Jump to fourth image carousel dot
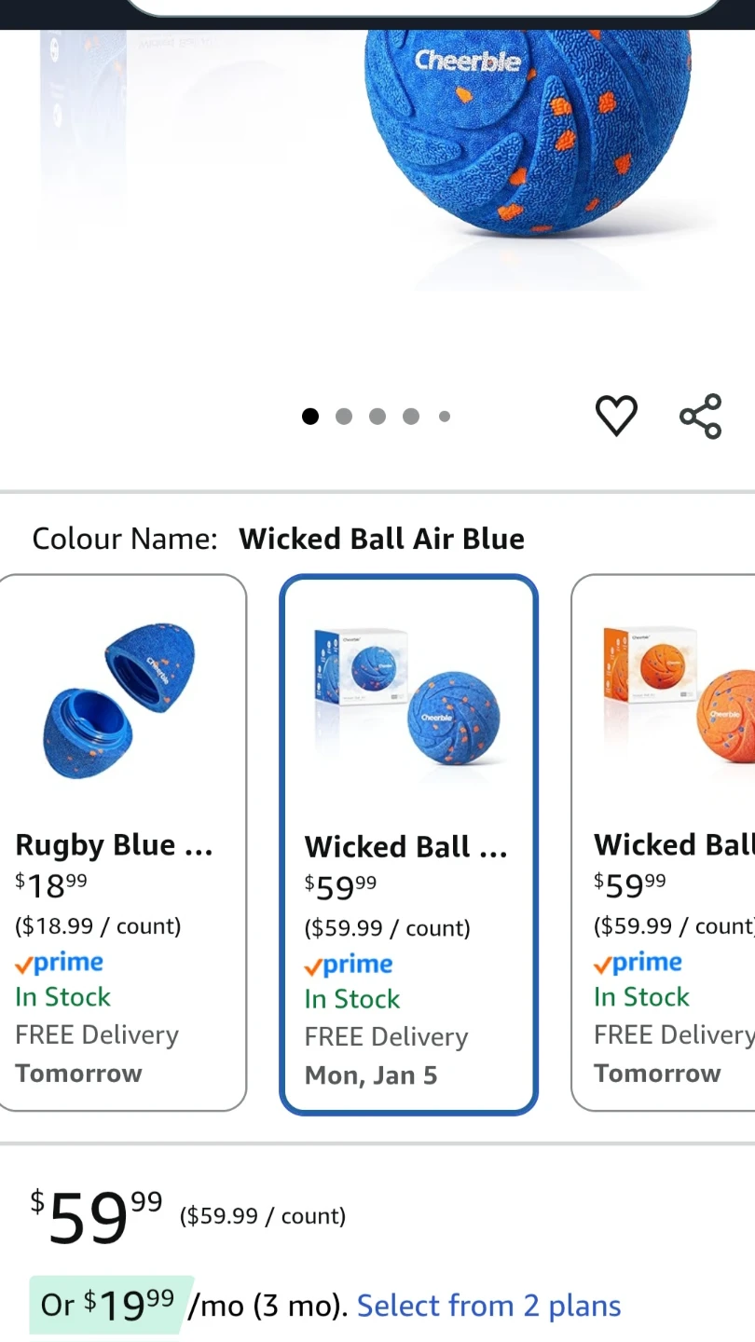Viewport: 755px width, 1342px height. point(411,417)
